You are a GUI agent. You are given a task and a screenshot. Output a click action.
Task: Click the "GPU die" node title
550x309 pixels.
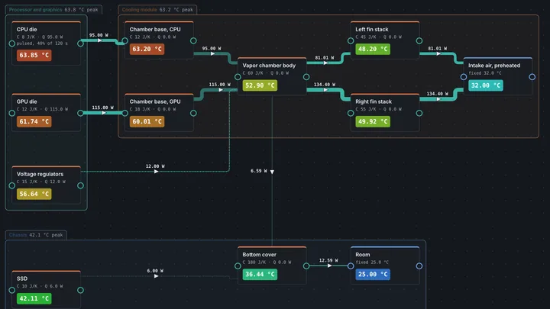(27, 101)
